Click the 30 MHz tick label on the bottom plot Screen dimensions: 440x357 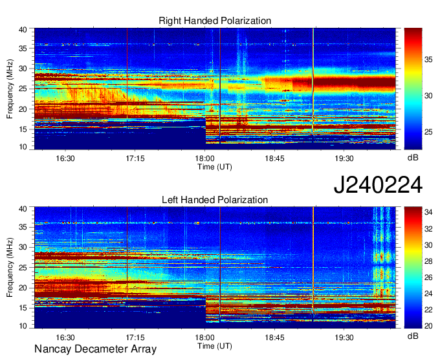click(23, 247)
